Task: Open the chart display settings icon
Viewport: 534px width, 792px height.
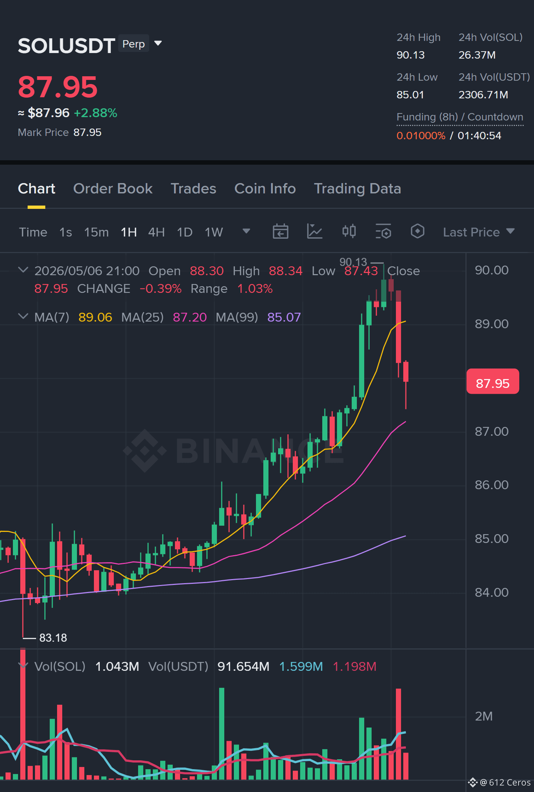Action: point(383,232)
